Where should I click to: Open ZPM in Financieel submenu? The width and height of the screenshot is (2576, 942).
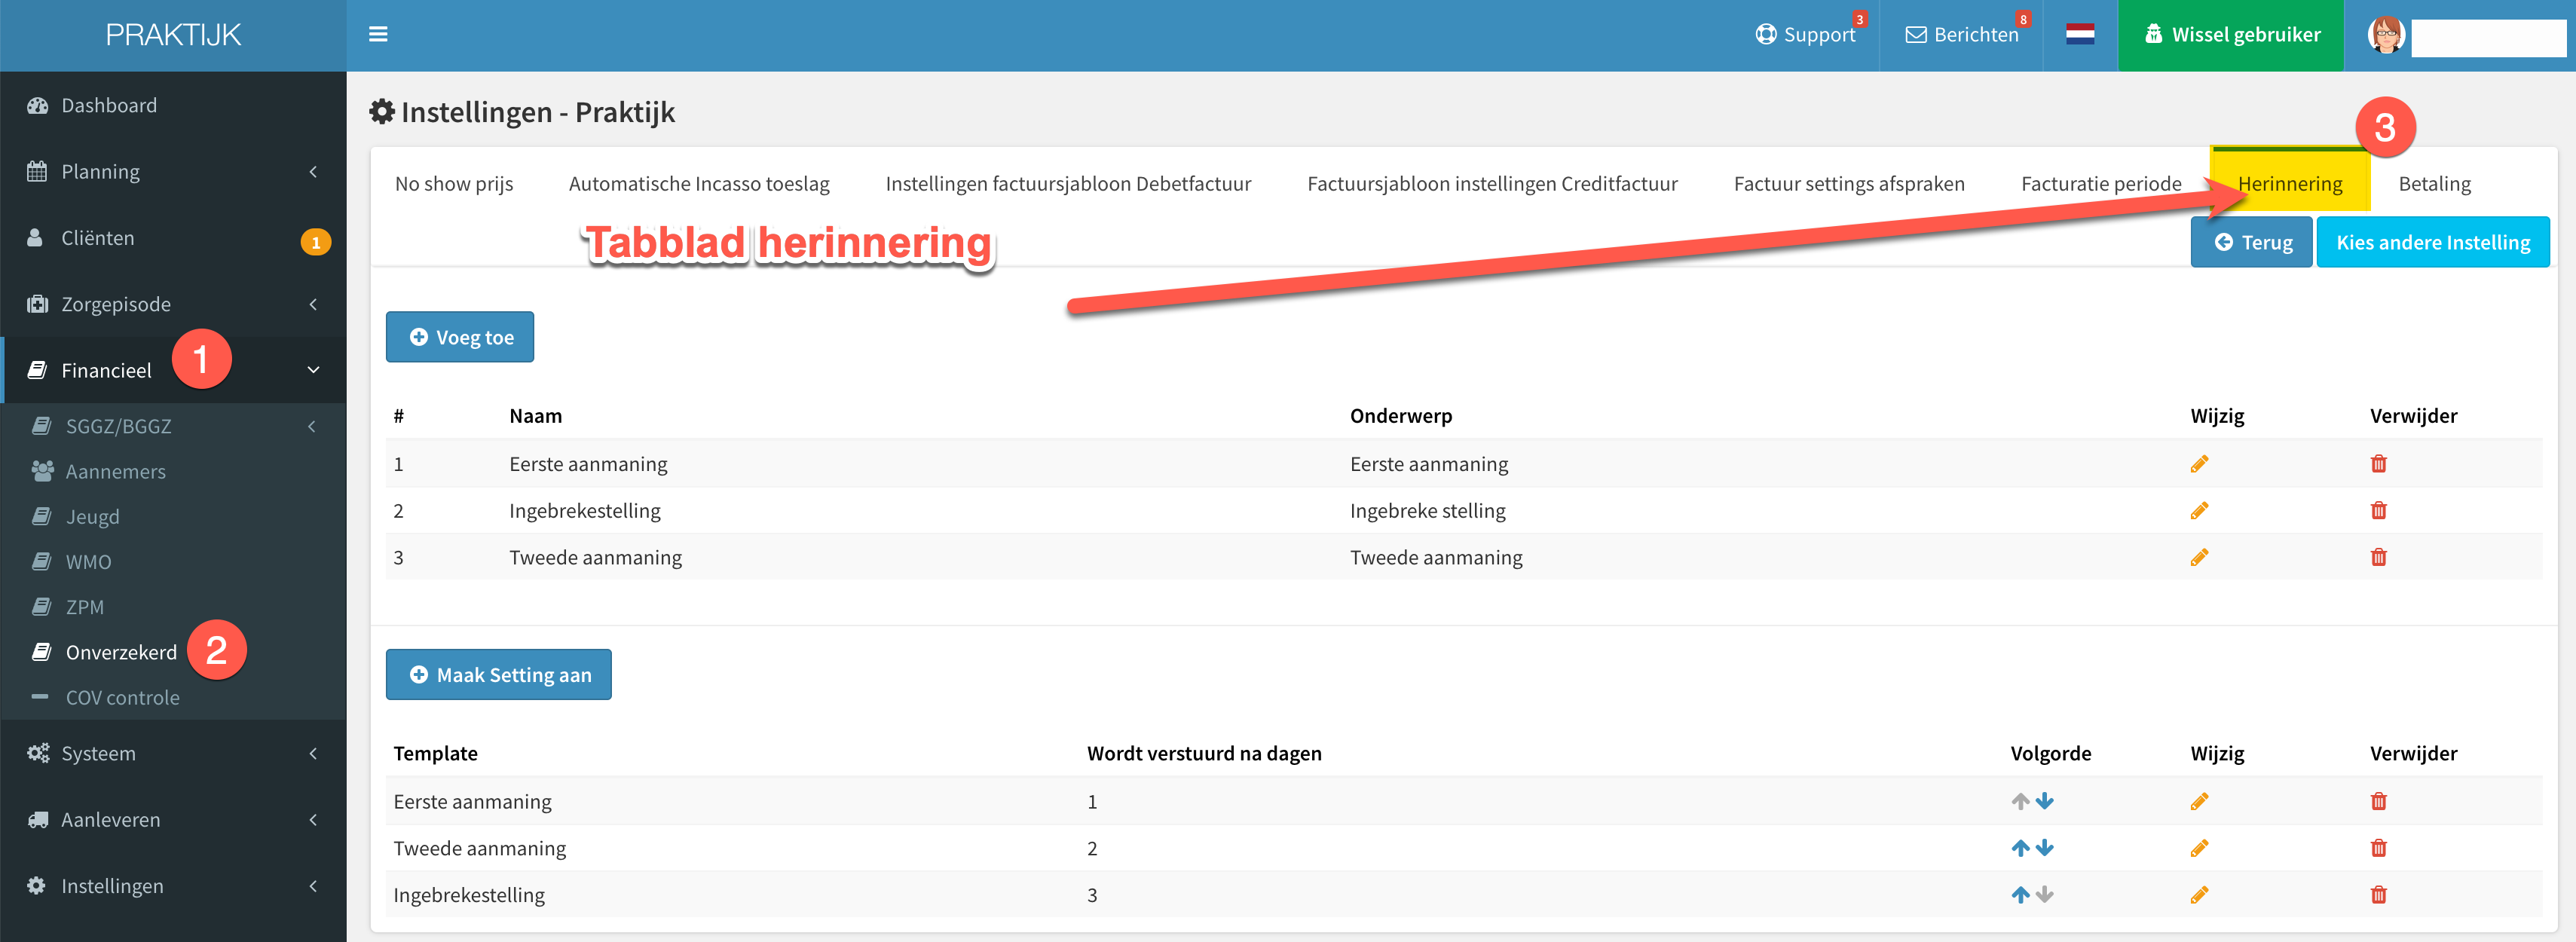tap(85, 607)
